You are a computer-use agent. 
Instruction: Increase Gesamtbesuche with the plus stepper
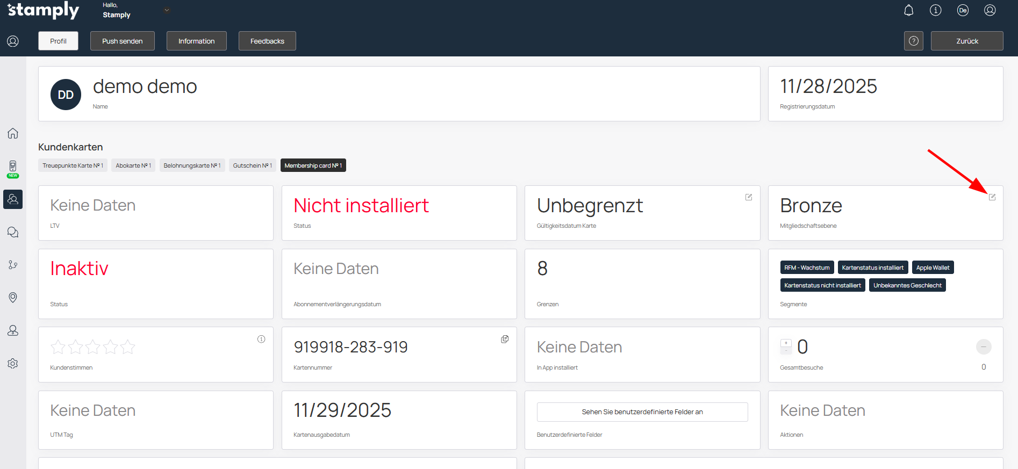[786, 343]
